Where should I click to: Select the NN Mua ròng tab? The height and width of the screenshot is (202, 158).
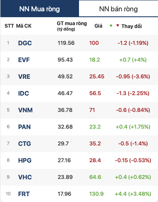(39, 9)
